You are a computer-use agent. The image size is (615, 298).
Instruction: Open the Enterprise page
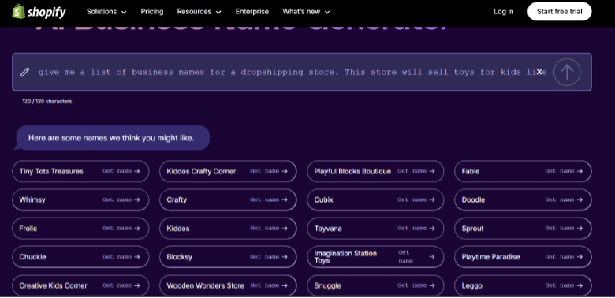click(x=252, y=12)
